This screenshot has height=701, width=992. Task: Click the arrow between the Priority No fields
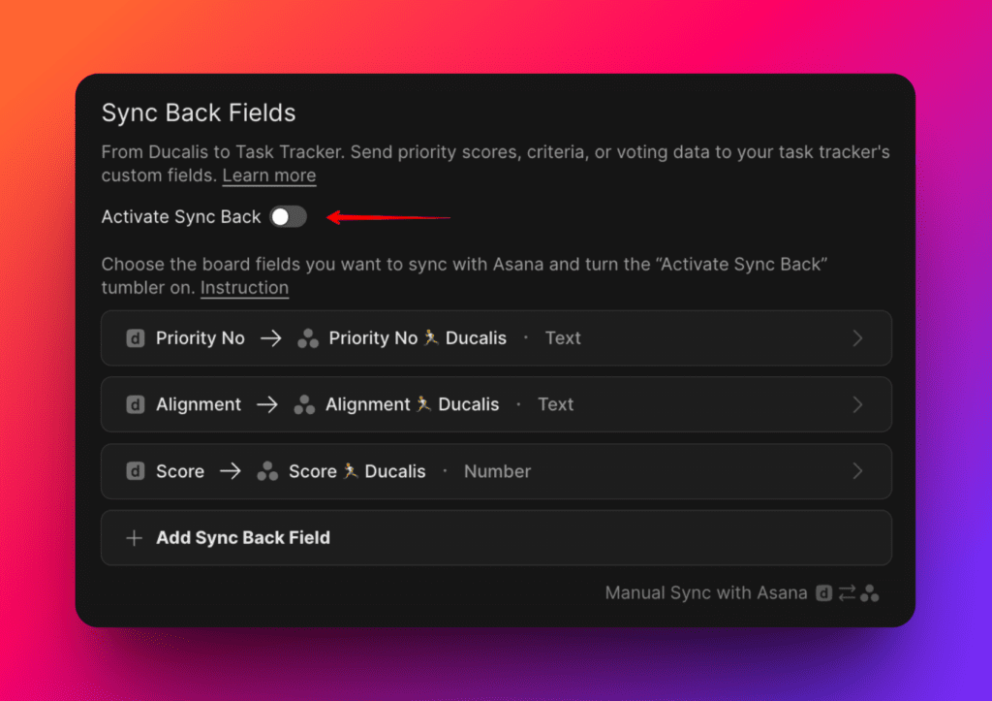point(269,337)
